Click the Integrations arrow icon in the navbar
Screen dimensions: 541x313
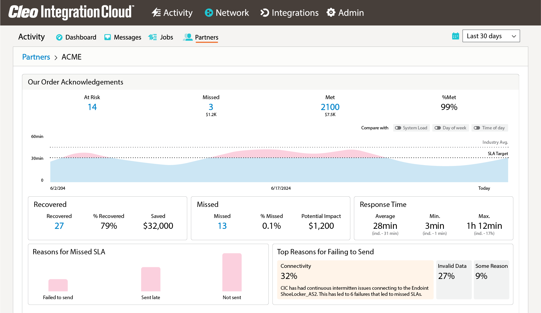pyautogui.click(x=264, y=12)
